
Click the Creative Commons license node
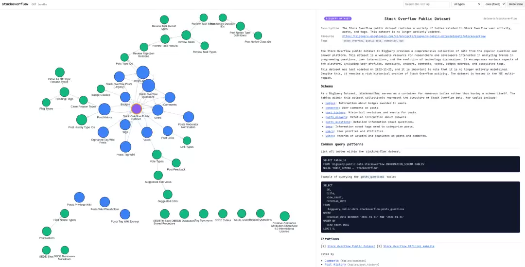284,216
